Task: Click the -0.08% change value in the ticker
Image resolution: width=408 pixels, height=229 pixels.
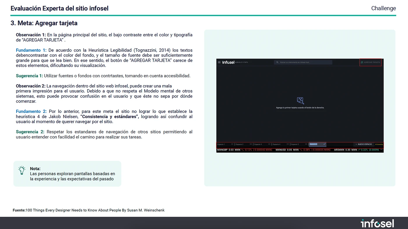Action: 307,150
